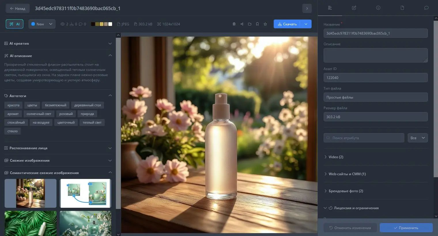Expand the AI креатив section
This screenshot has width=438, height=236.
pyautogui.click(x=58, y=44)
